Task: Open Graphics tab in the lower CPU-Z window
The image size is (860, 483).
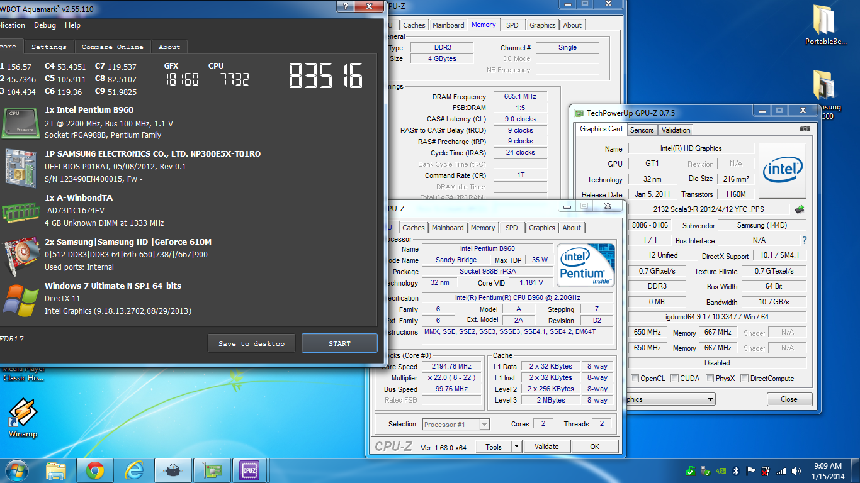Action: (x=542, y=228)
